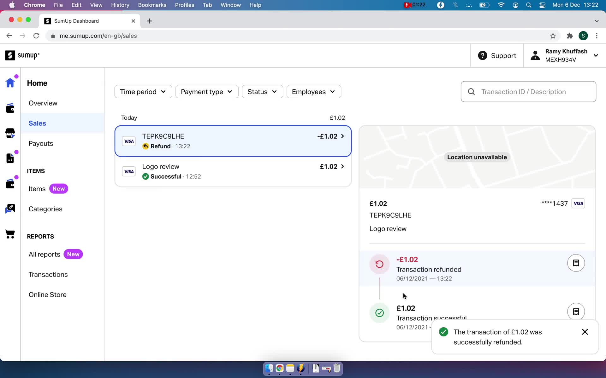Screen dimensions: 606x378
Task: Click the search magnifier in transaction search
Action: pos(471,92)
